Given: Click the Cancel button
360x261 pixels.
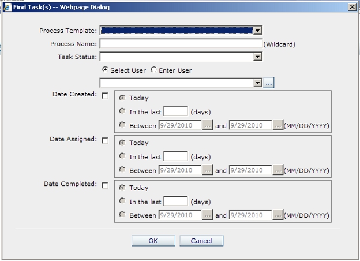Looking at the screenshot, I should click(x=201, y=241).
